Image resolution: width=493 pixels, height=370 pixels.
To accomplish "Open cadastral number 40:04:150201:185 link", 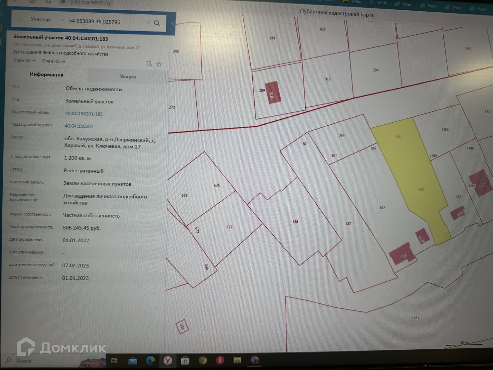I will click(x=84, y=114).
